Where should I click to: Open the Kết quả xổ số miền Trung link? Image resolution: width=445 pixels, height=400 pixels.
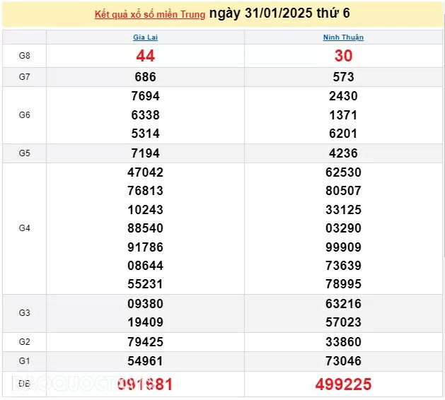click(x=150, y=14)
